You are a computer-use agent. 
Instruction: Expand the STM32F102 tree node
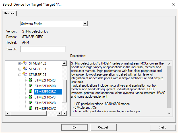pos(20,63)
